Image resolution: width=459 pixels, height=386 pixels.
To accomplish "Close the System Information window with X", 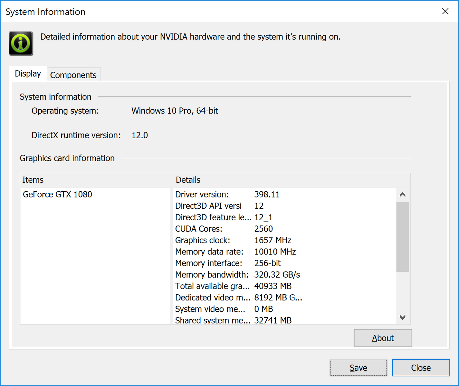I will (445, 12).
